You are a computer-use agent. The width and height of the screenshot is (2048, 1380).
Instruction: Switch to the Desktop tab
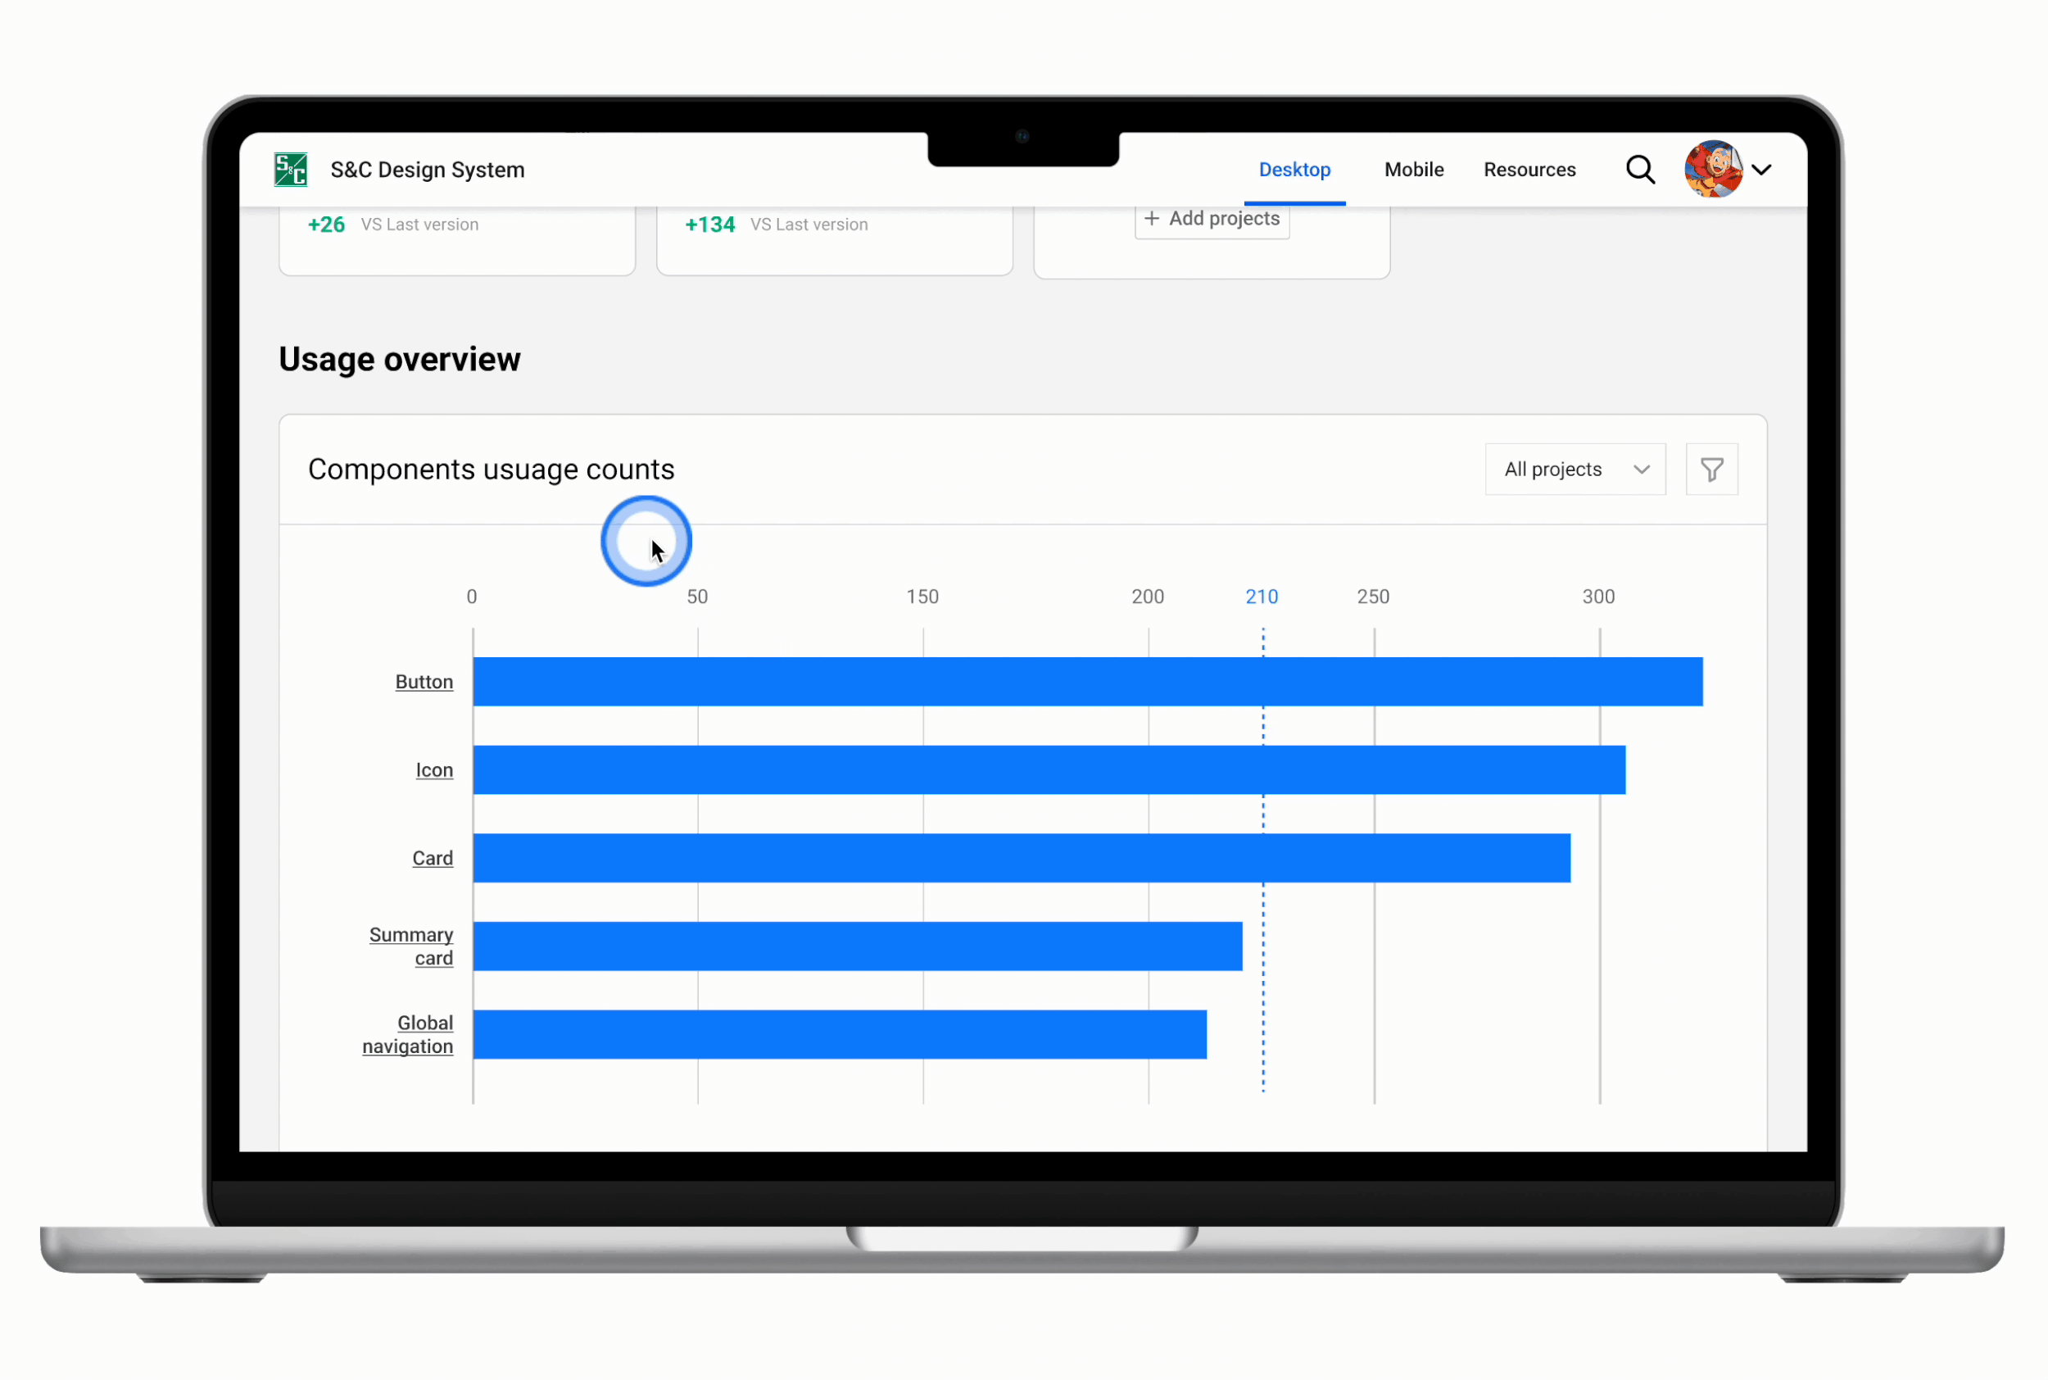1294,170
